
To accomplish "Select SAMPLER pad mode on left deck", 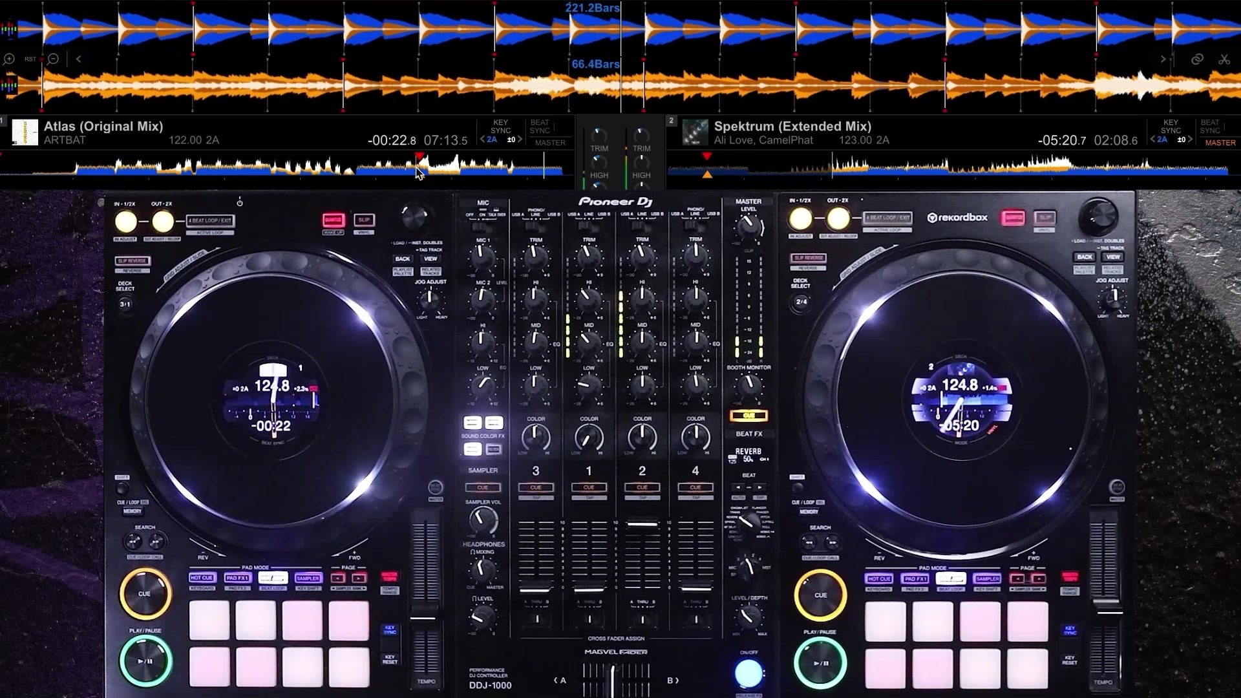I will (308, 578).
